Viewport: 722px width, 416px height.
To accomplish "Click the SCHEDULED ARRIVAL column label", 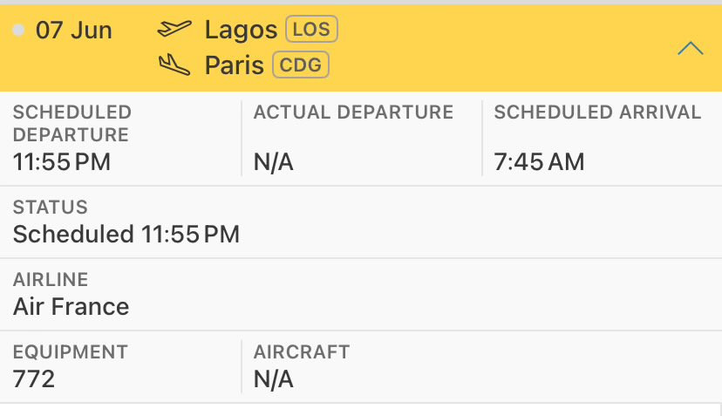I will pyautogui.click(x=597, y=113).
